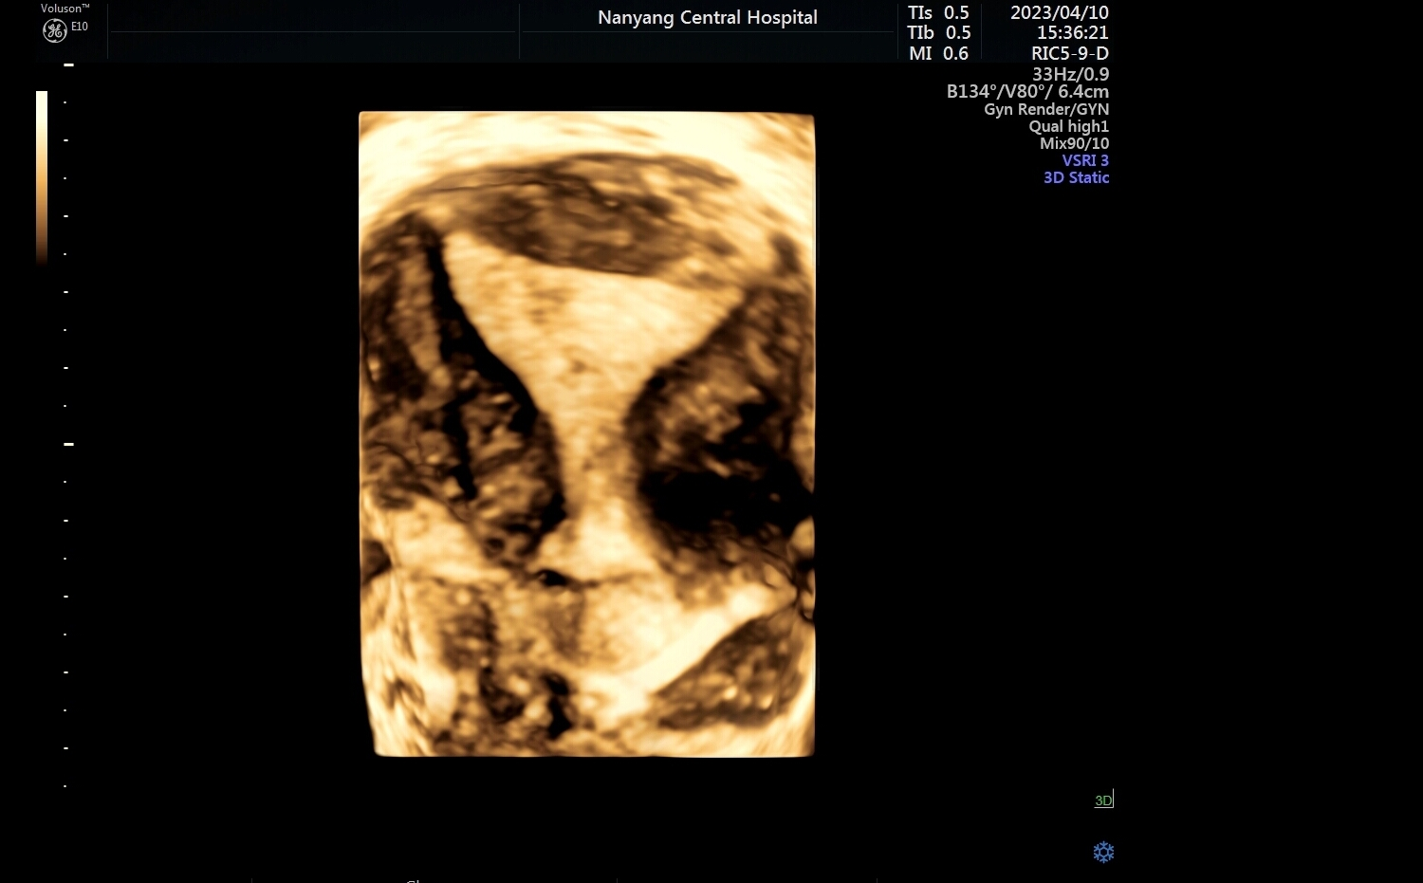Click the RIC5-9-D probe name
This screenshot has height=883, width=1423.
click(x=1069, y=53)
